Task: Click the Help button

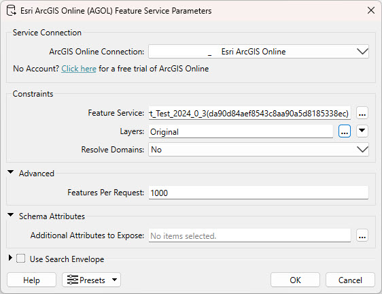Action: [x=32, y=280]
